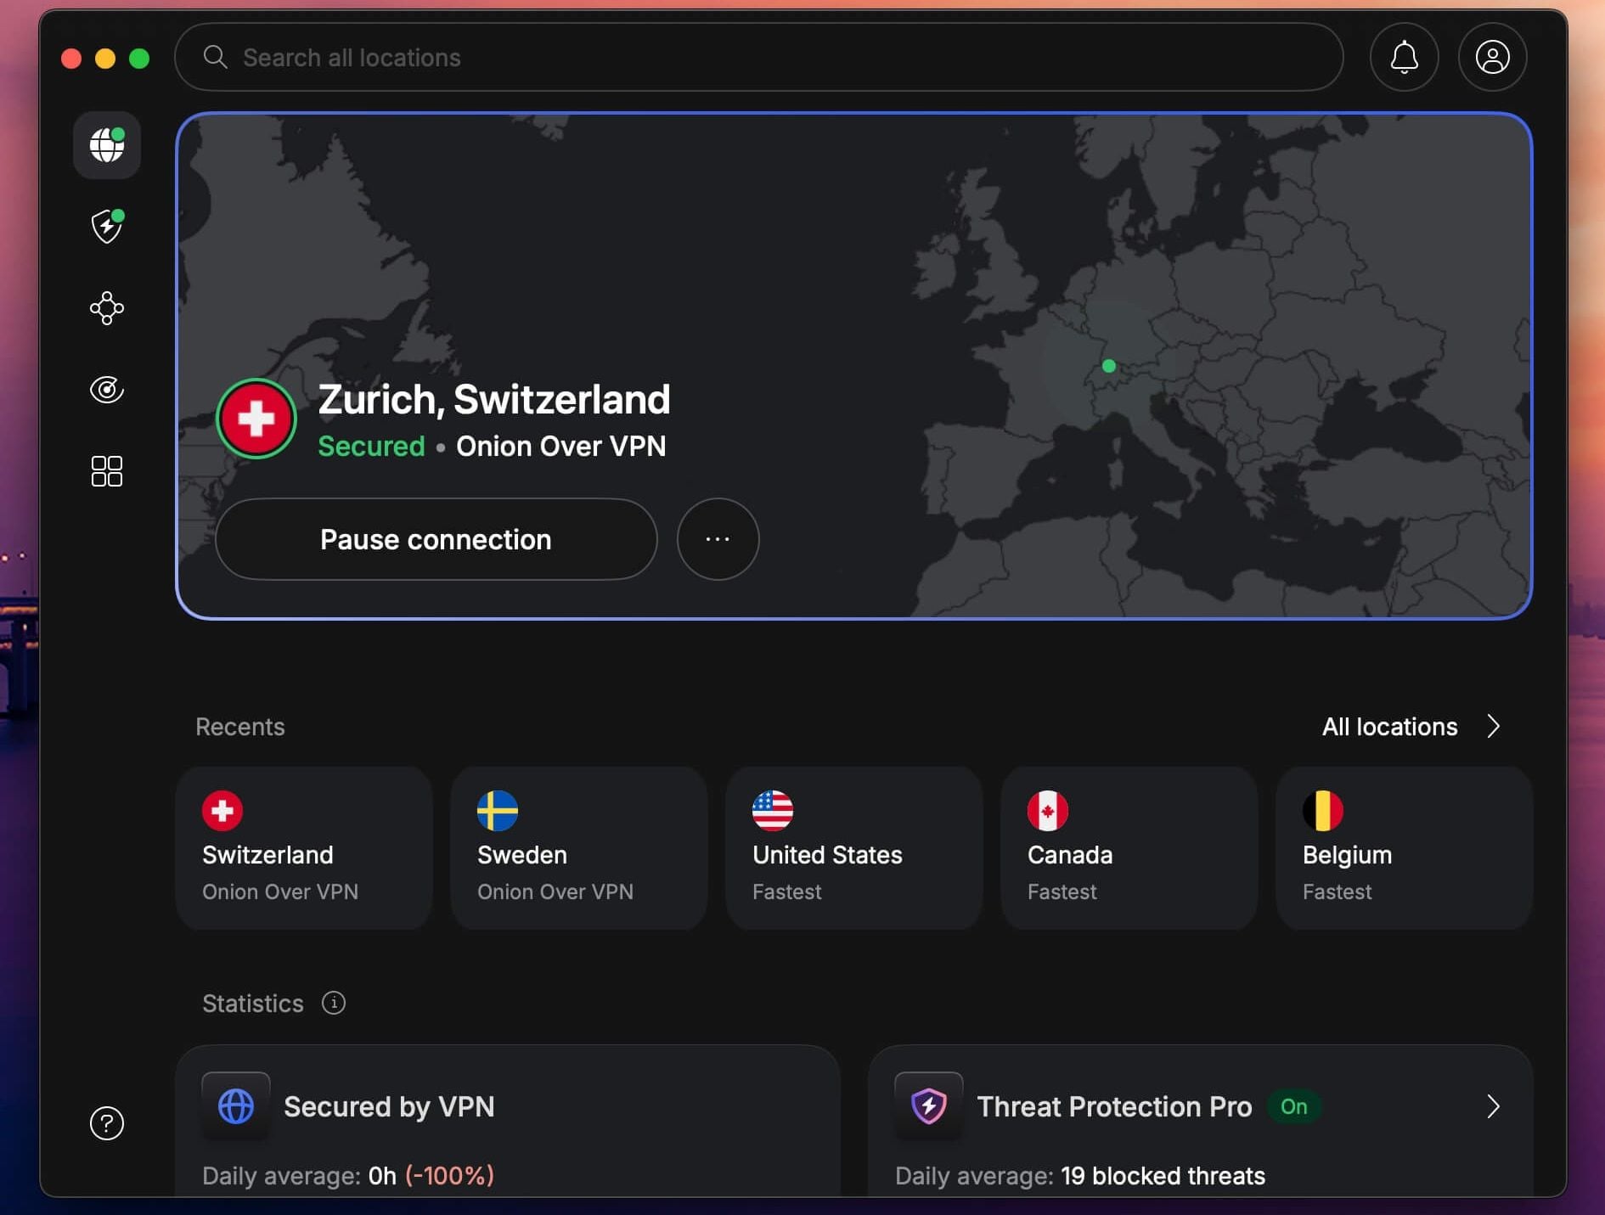Open the VPN globe tab in sidebar

[x=107, y=145]
